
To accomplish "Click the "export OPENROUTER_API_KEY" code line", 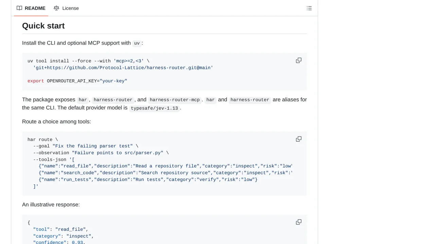I will pyautogui.click(x=77, y=81).
